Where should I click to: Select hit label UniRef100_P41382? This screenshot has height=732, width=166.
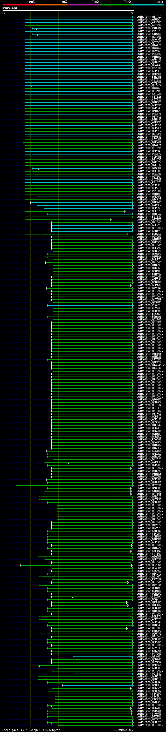149,54
